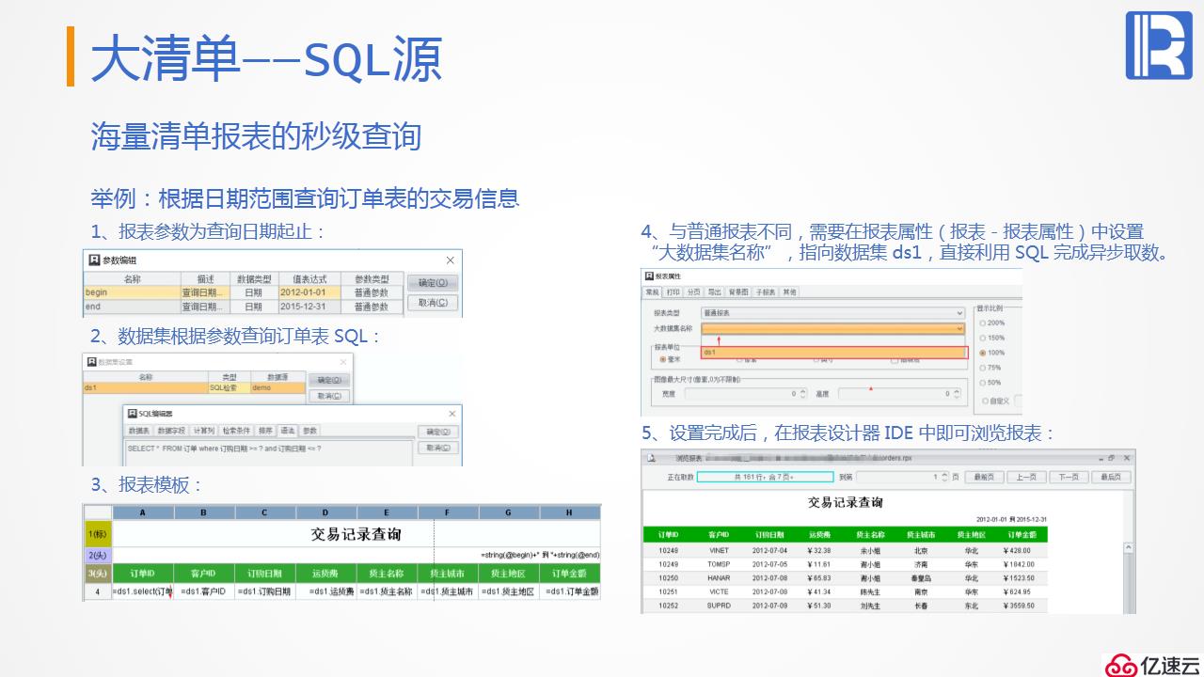Close the SQL编辑器 dialog
This screenshot has width=1204, height=677.
coord(453,413)
